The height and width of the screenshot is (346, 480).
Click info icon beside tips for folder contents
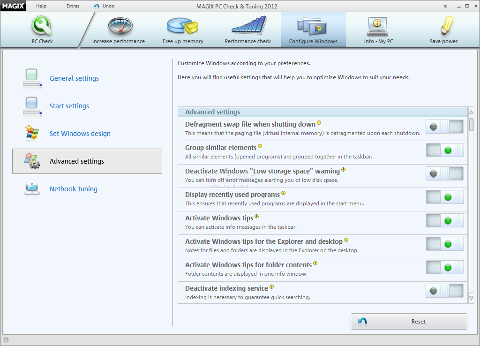coord(315,263)
